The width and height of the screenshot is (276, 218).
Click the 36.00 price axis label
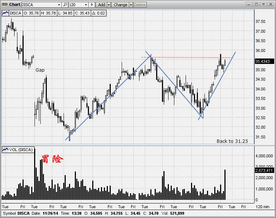coord(260,51)
